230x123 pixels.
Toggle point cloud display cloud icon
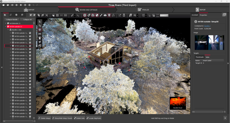tap(93, 15)
